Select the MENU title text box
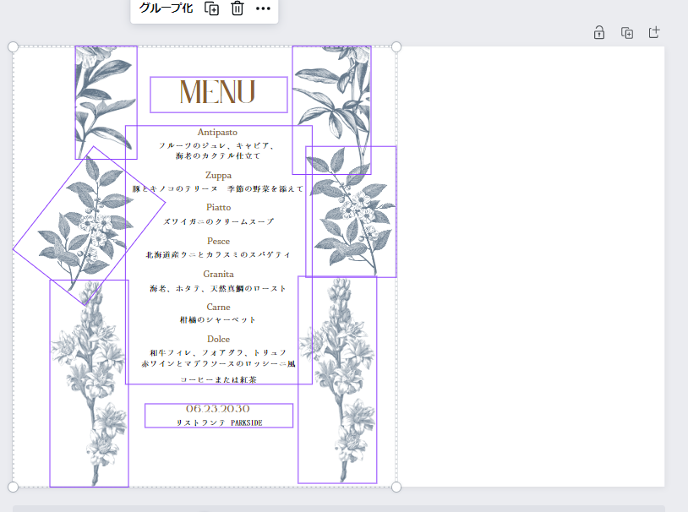The image size is (688, 512). [x=218, y=93]
